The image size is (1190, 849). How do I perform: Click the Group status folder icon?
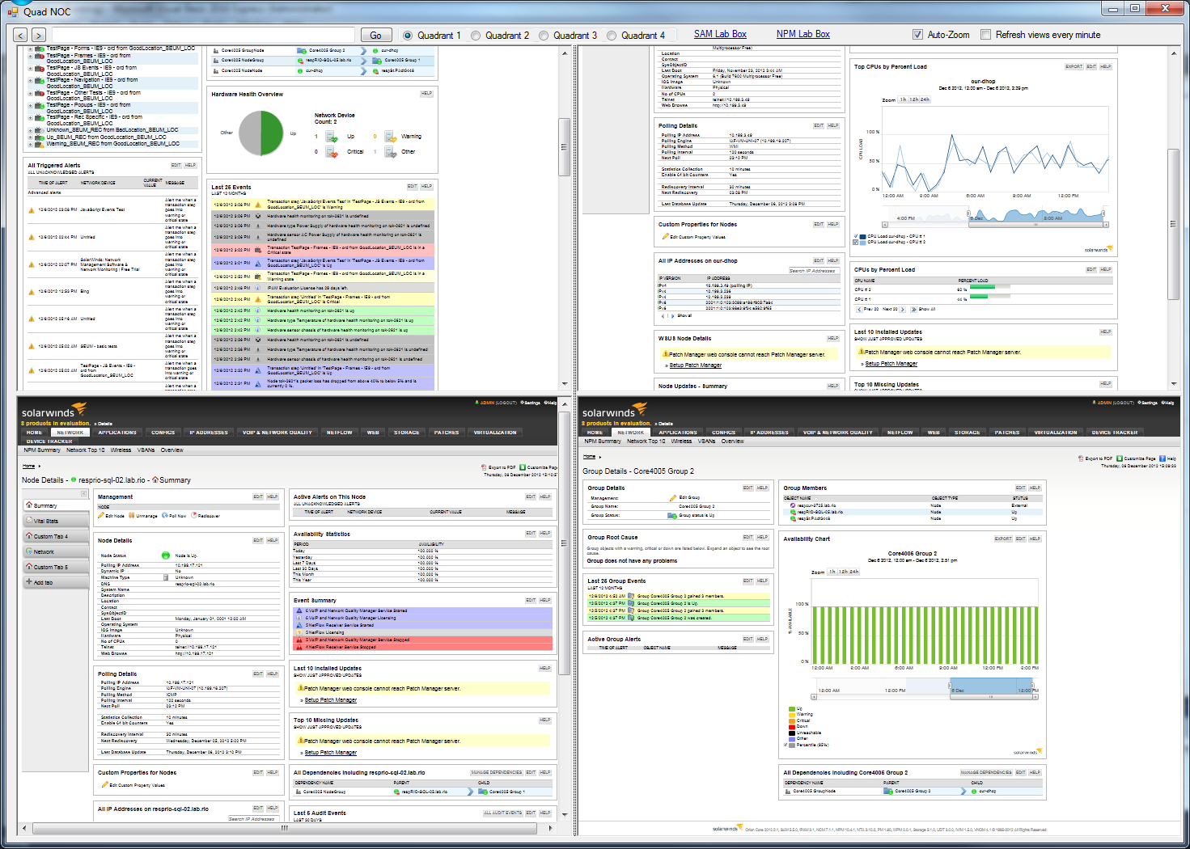click(672, 515)
